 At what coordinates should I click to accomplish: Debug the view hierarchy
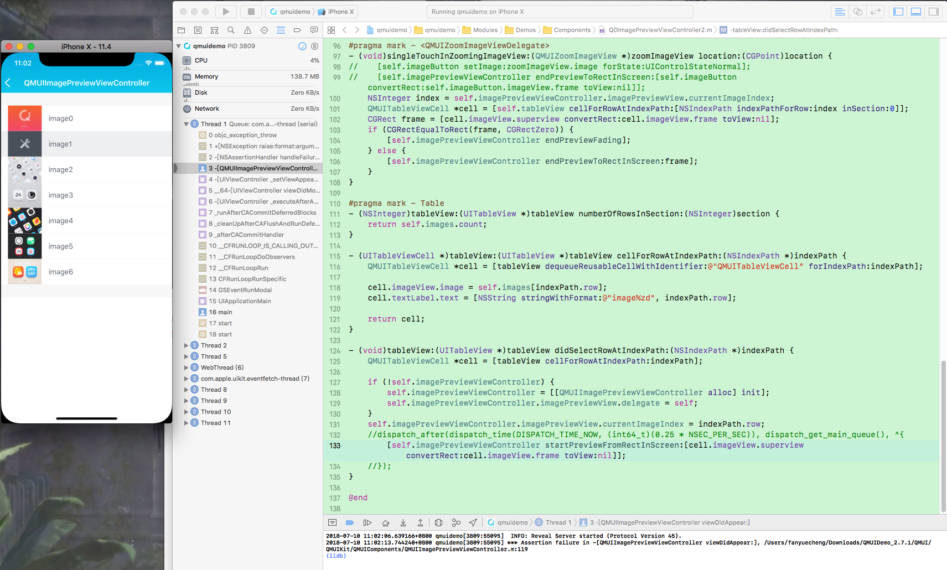(438, 522)
